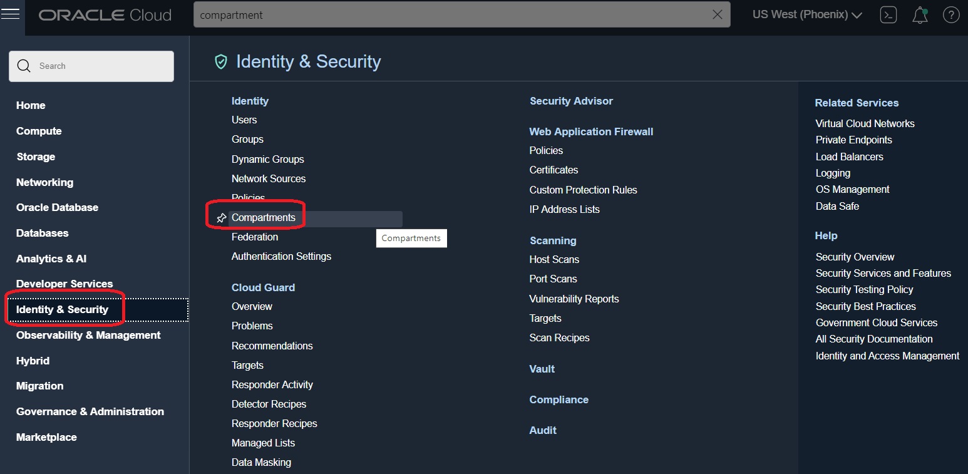Clear the compartment search query
968x474 pixels.
pos(718,15)
